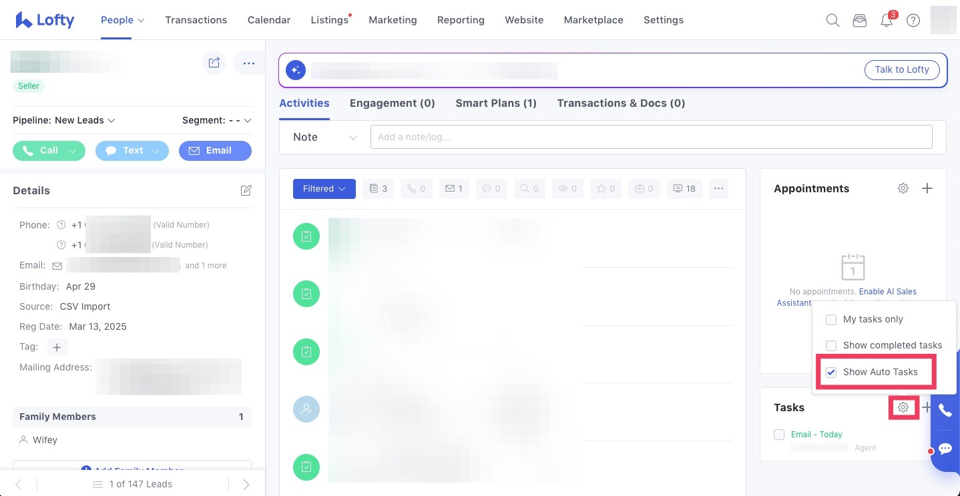Screen dimensions: 960x496
Task: Add a new appointment with plus icon
Action: coord(927,189)
